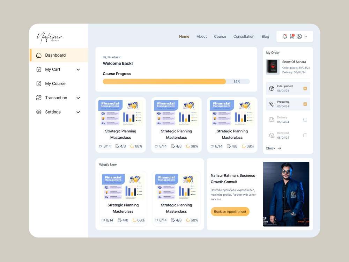Viewport: 349px width, 262px height.
Task: Uncheck the Preparing status checkbox
Action: pos(305,104)
